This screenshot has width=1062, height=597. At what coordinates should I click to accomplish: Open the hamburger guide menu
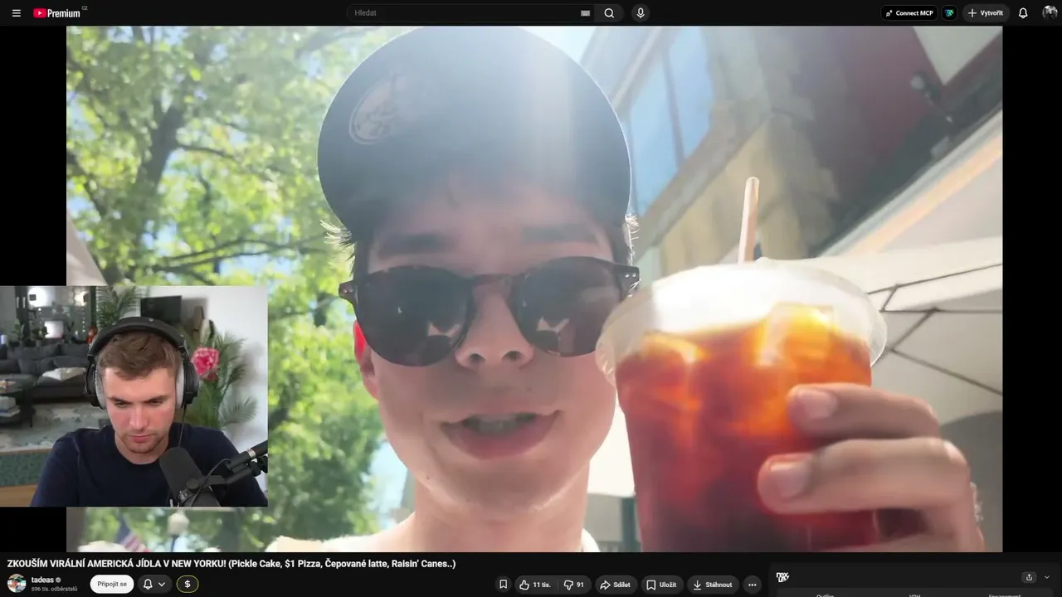(x=16, y=13)
